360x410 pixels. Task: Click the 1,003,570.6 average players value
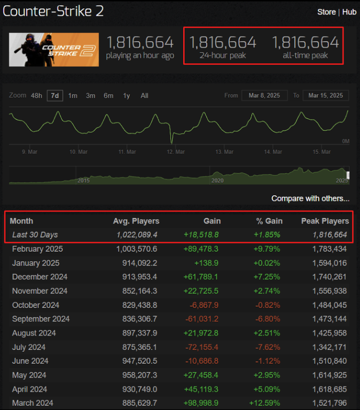(137, 249)
